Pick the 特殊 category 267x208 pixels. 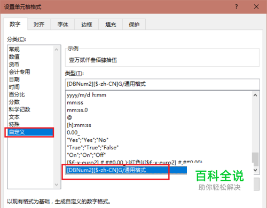[x=14, y=124]
